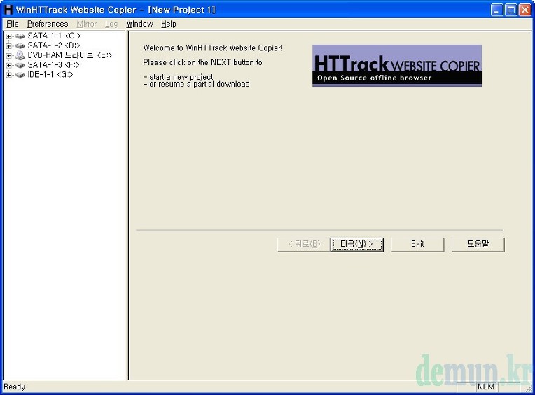Viewport: 535px width, 395px height.
Task: Open the File menu
Action: coord(13,24)
